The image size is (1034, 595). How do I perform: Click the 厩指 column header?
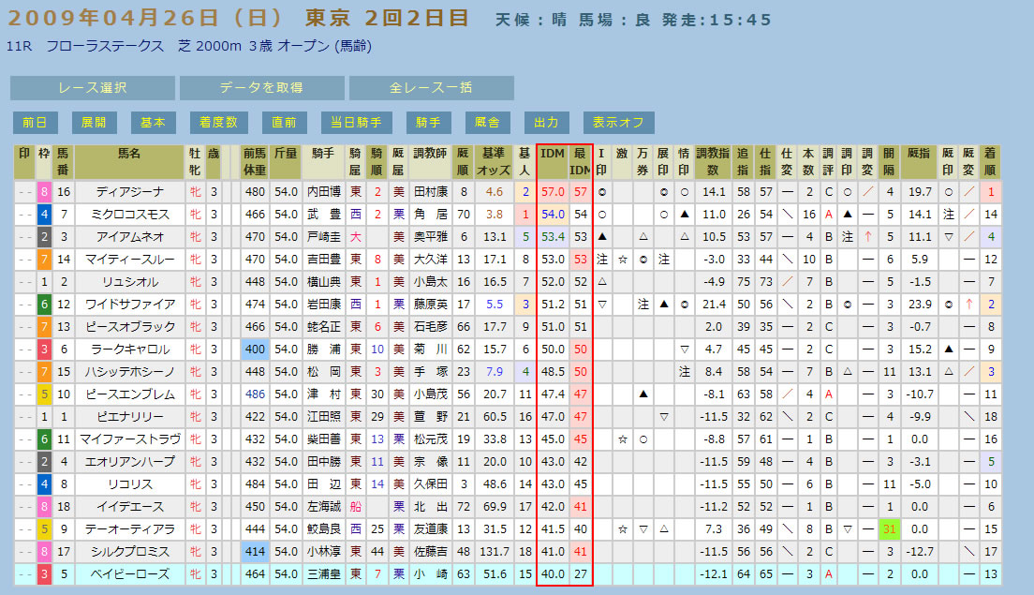[919, 161]
